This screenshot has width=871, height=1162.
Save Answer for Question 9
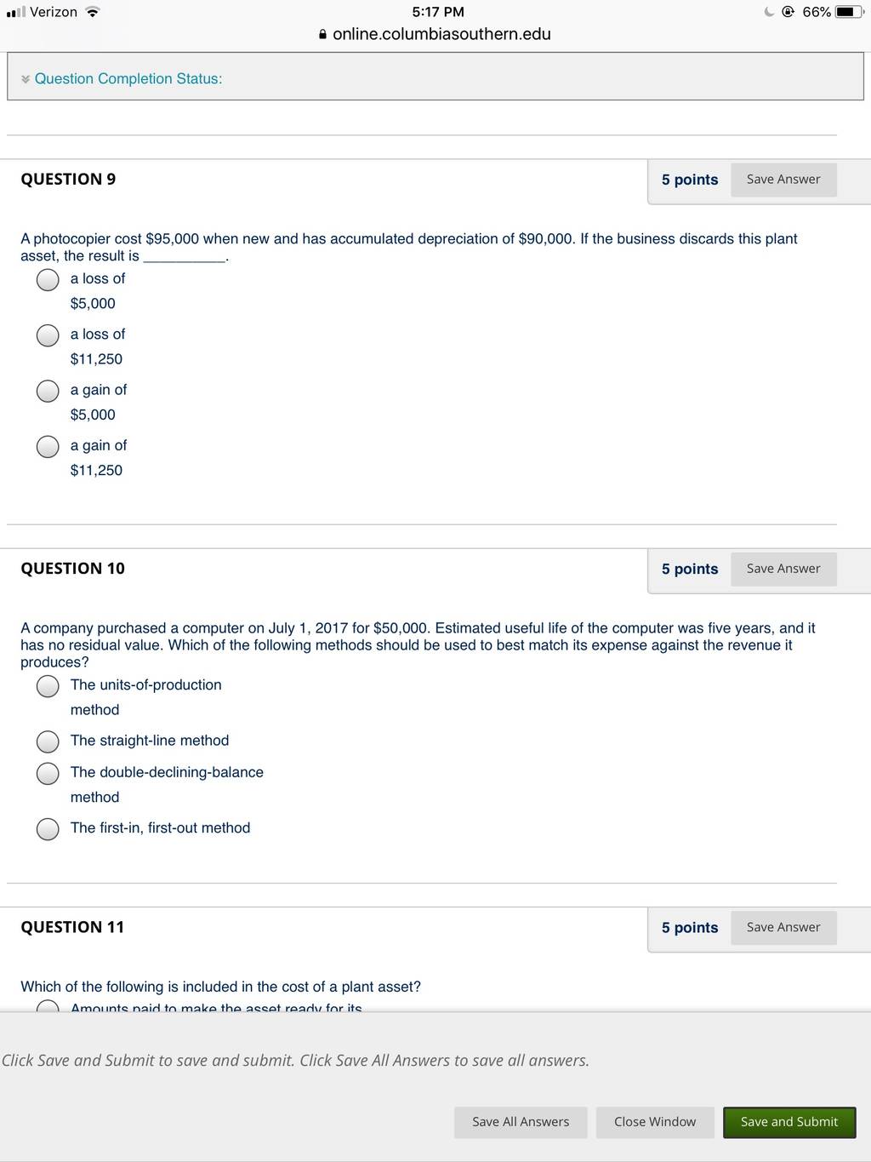click(x=783, y=180)
